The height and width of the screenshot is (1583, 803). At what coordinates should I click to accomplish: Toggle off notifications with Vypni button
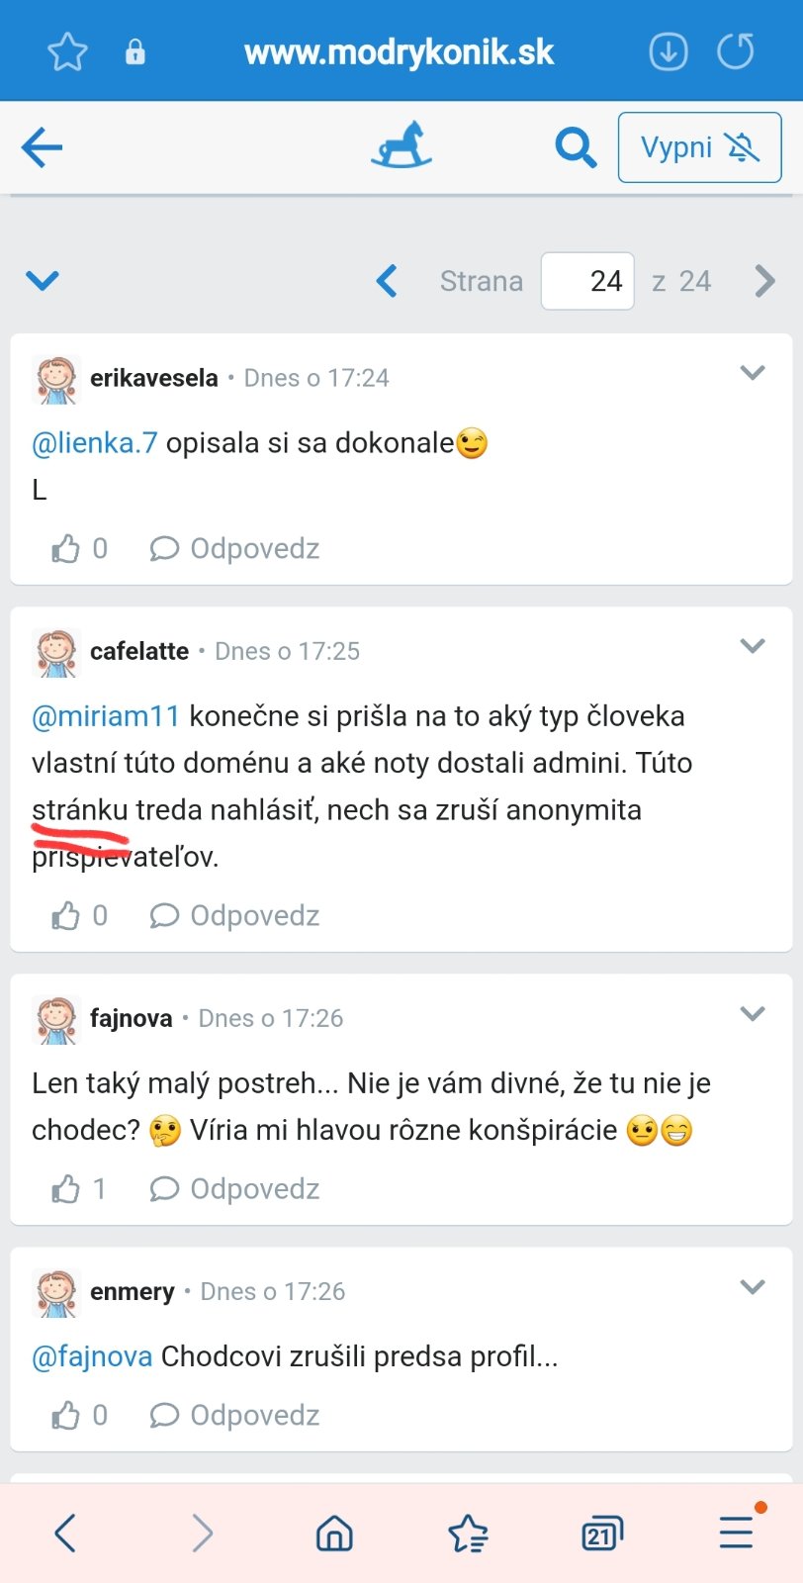coord(699,147)
